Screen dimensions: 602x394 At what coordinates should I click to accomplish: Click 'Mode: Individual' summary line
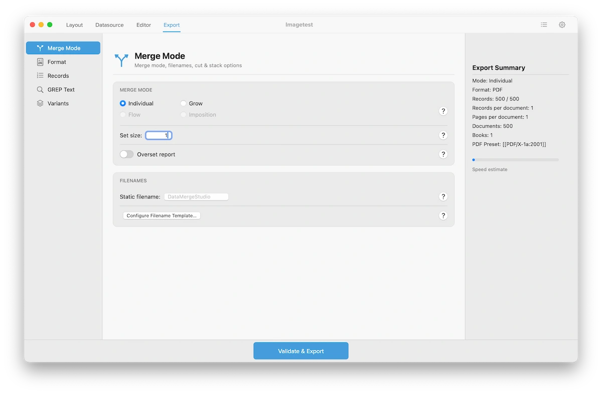[x=492, y=81]
